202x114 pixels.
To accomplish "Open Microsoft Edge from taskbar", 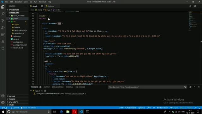I will (61, 112).
